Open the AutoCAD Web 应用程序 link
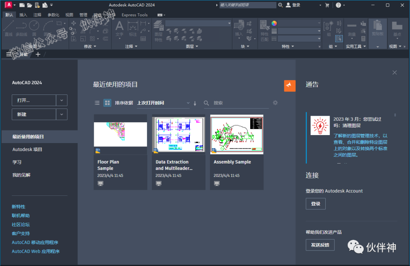 (x=36, y=251)
